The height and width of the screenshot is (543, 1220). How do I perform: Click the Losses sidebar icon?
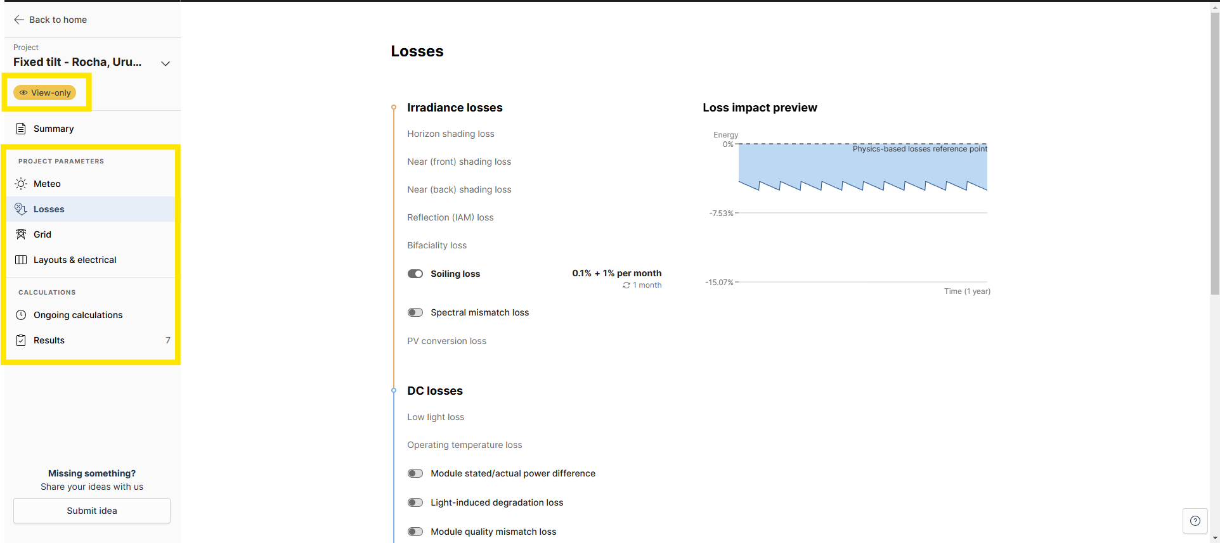click(21, 209)
